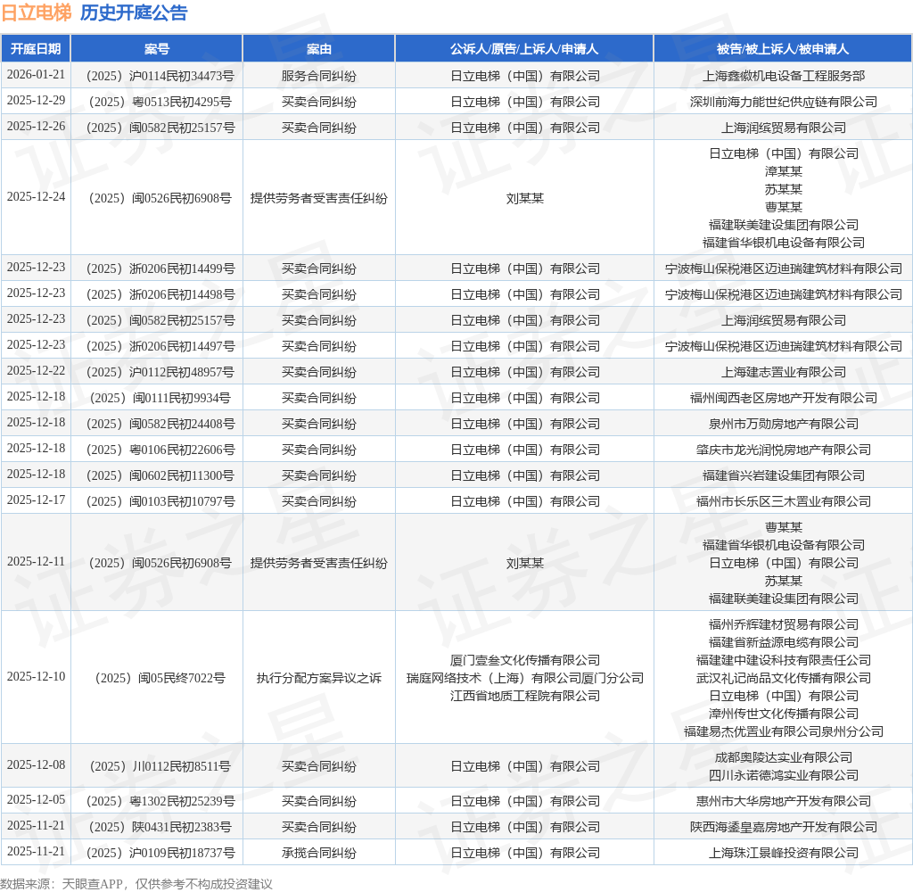
Task: Click defendant 福州市长乐区三木置业有限公司
Action: [783, 501]
